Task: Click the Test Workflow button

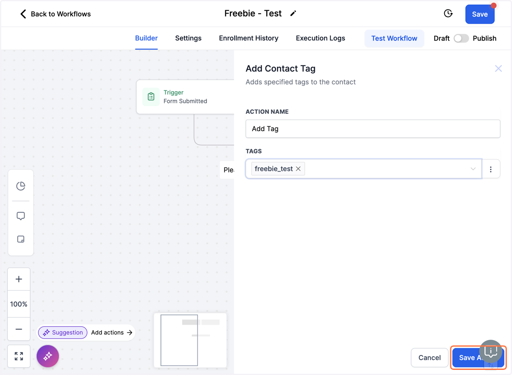Action: (394, 38)
